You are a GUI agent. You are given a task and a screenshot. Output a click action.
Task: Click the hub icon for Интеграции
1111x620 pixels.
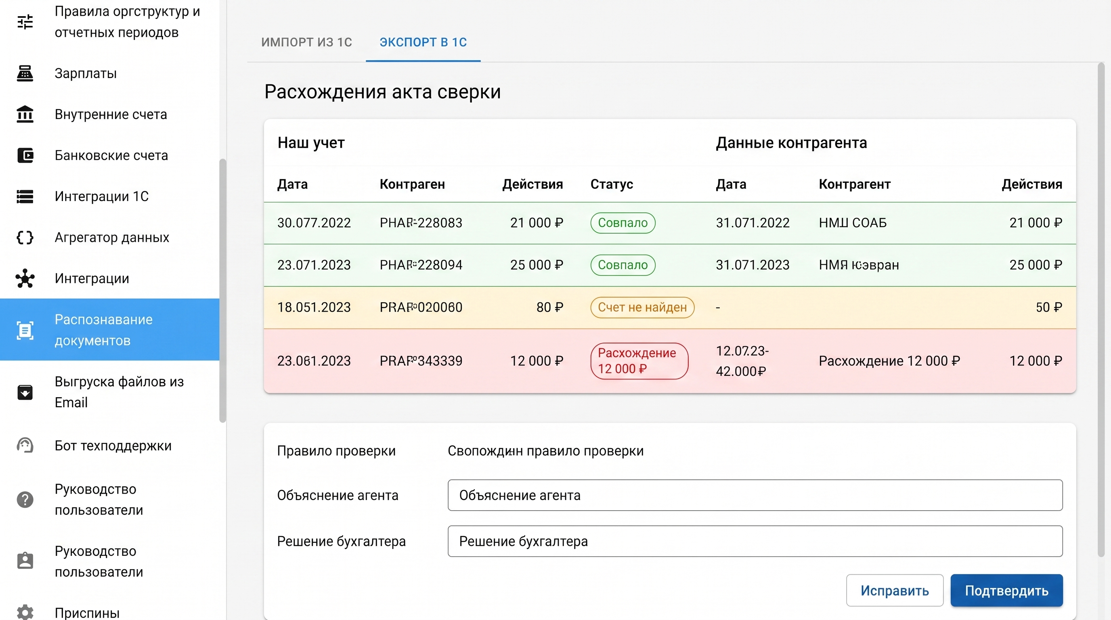pos(25,278)
